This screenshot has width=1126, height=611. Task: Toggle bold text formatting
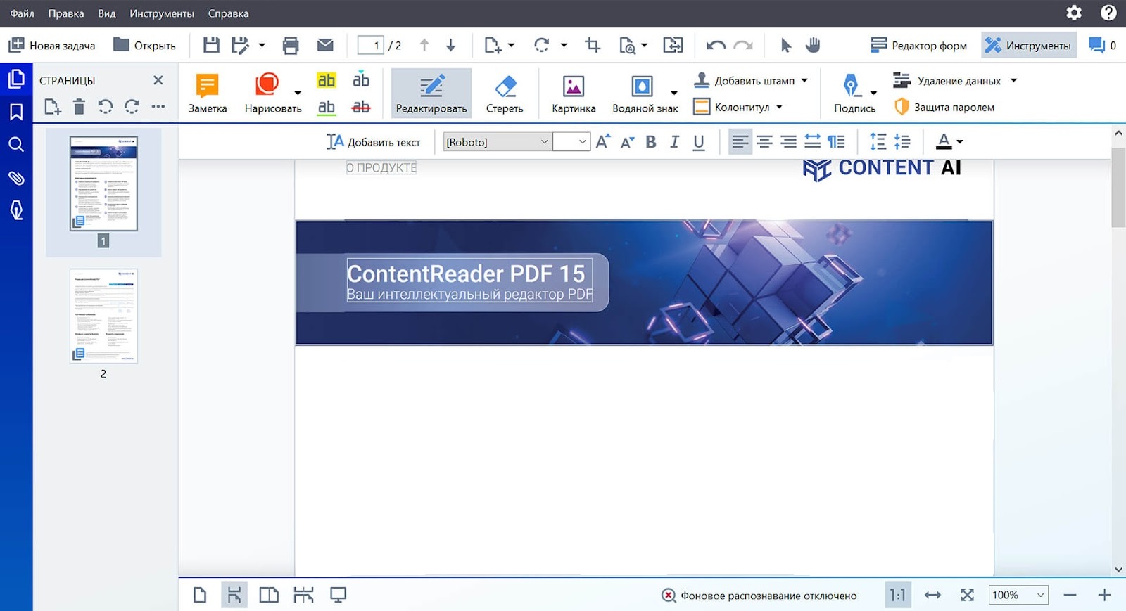651,142
